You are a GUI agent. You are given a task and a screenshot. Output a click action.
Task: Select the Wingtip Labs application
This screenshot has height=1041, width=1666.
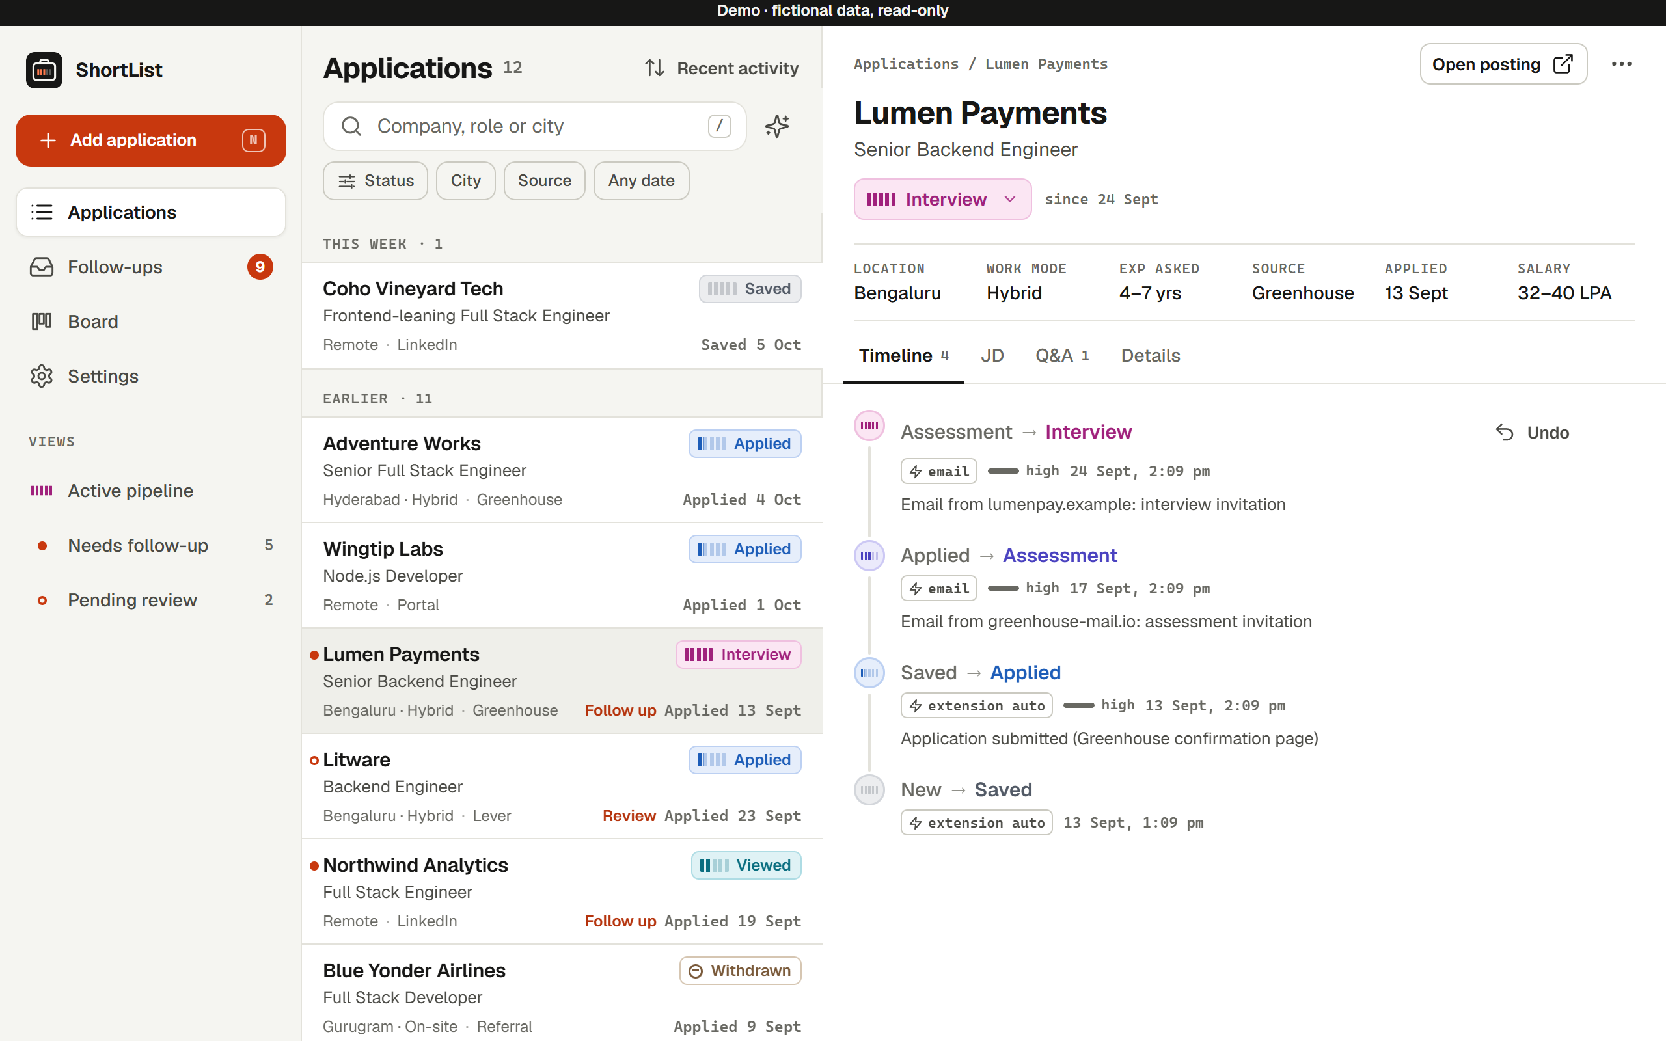coord(562,576)
